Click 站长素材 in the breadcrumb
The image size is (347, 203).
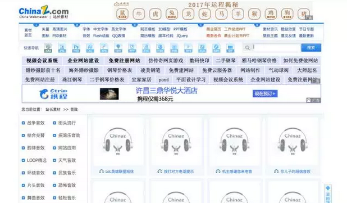click(x=53, y=109)
